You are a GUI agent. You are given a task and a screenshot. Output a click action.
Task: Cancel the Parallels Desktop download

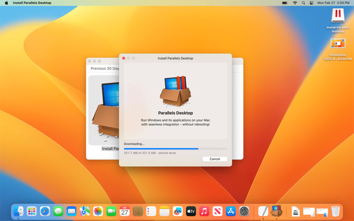(214, 159)
